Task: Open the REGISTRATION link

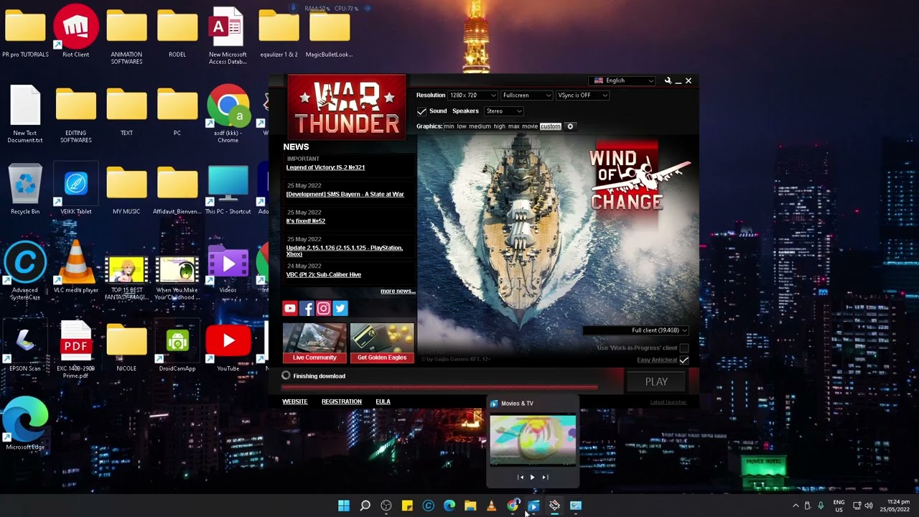Action: (x=342, y=401)
